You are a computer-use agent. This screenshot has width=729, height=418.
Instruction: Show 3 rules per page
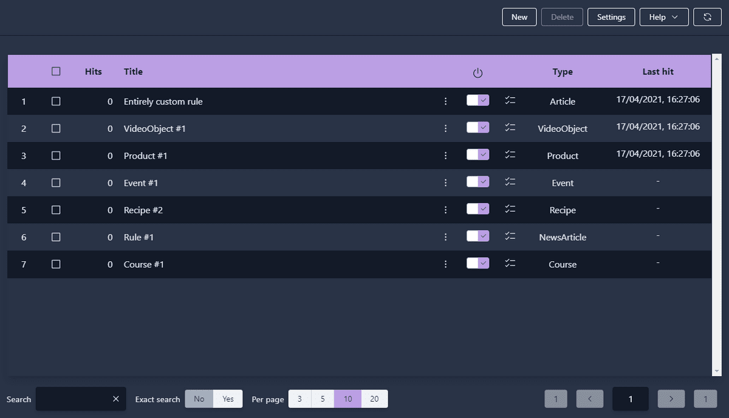[299, 399]
